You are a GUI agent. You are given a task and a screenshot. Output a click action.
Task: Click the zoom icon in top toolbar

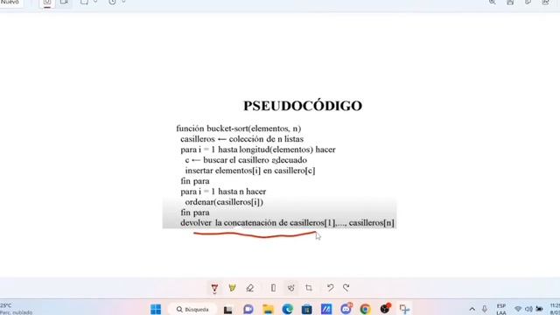[493, 3]
